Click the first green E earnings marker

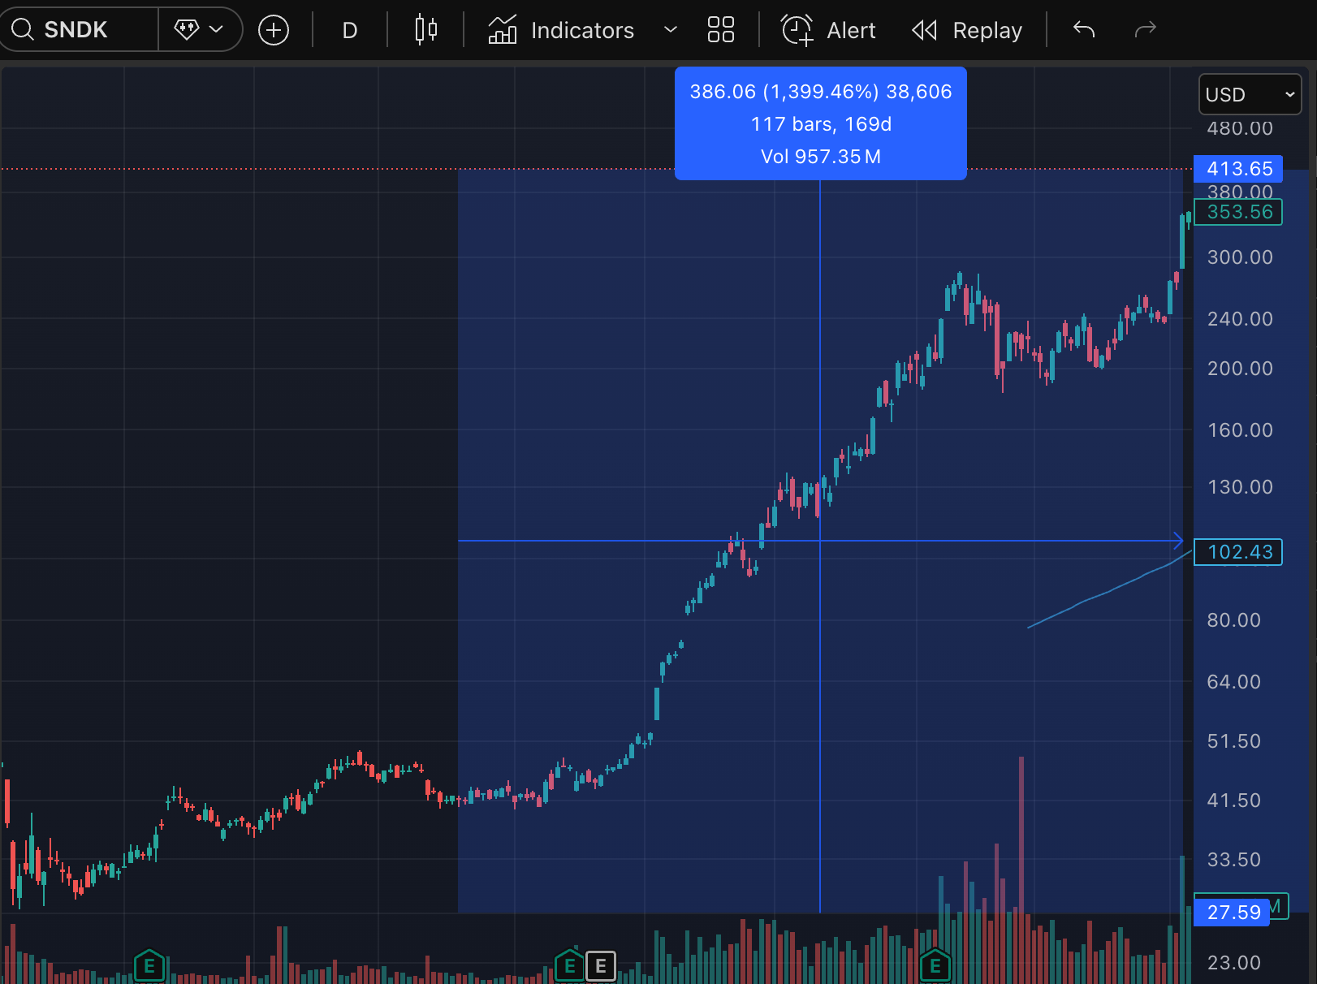(x=149, y=966)
